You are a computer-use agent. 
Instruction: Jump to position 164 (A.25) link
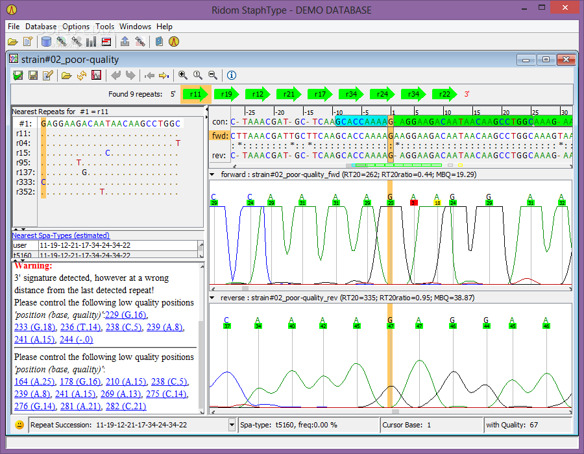[35, 382]
